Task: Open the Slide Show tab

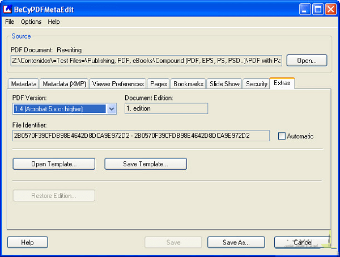Action: (x=224, y=84)
